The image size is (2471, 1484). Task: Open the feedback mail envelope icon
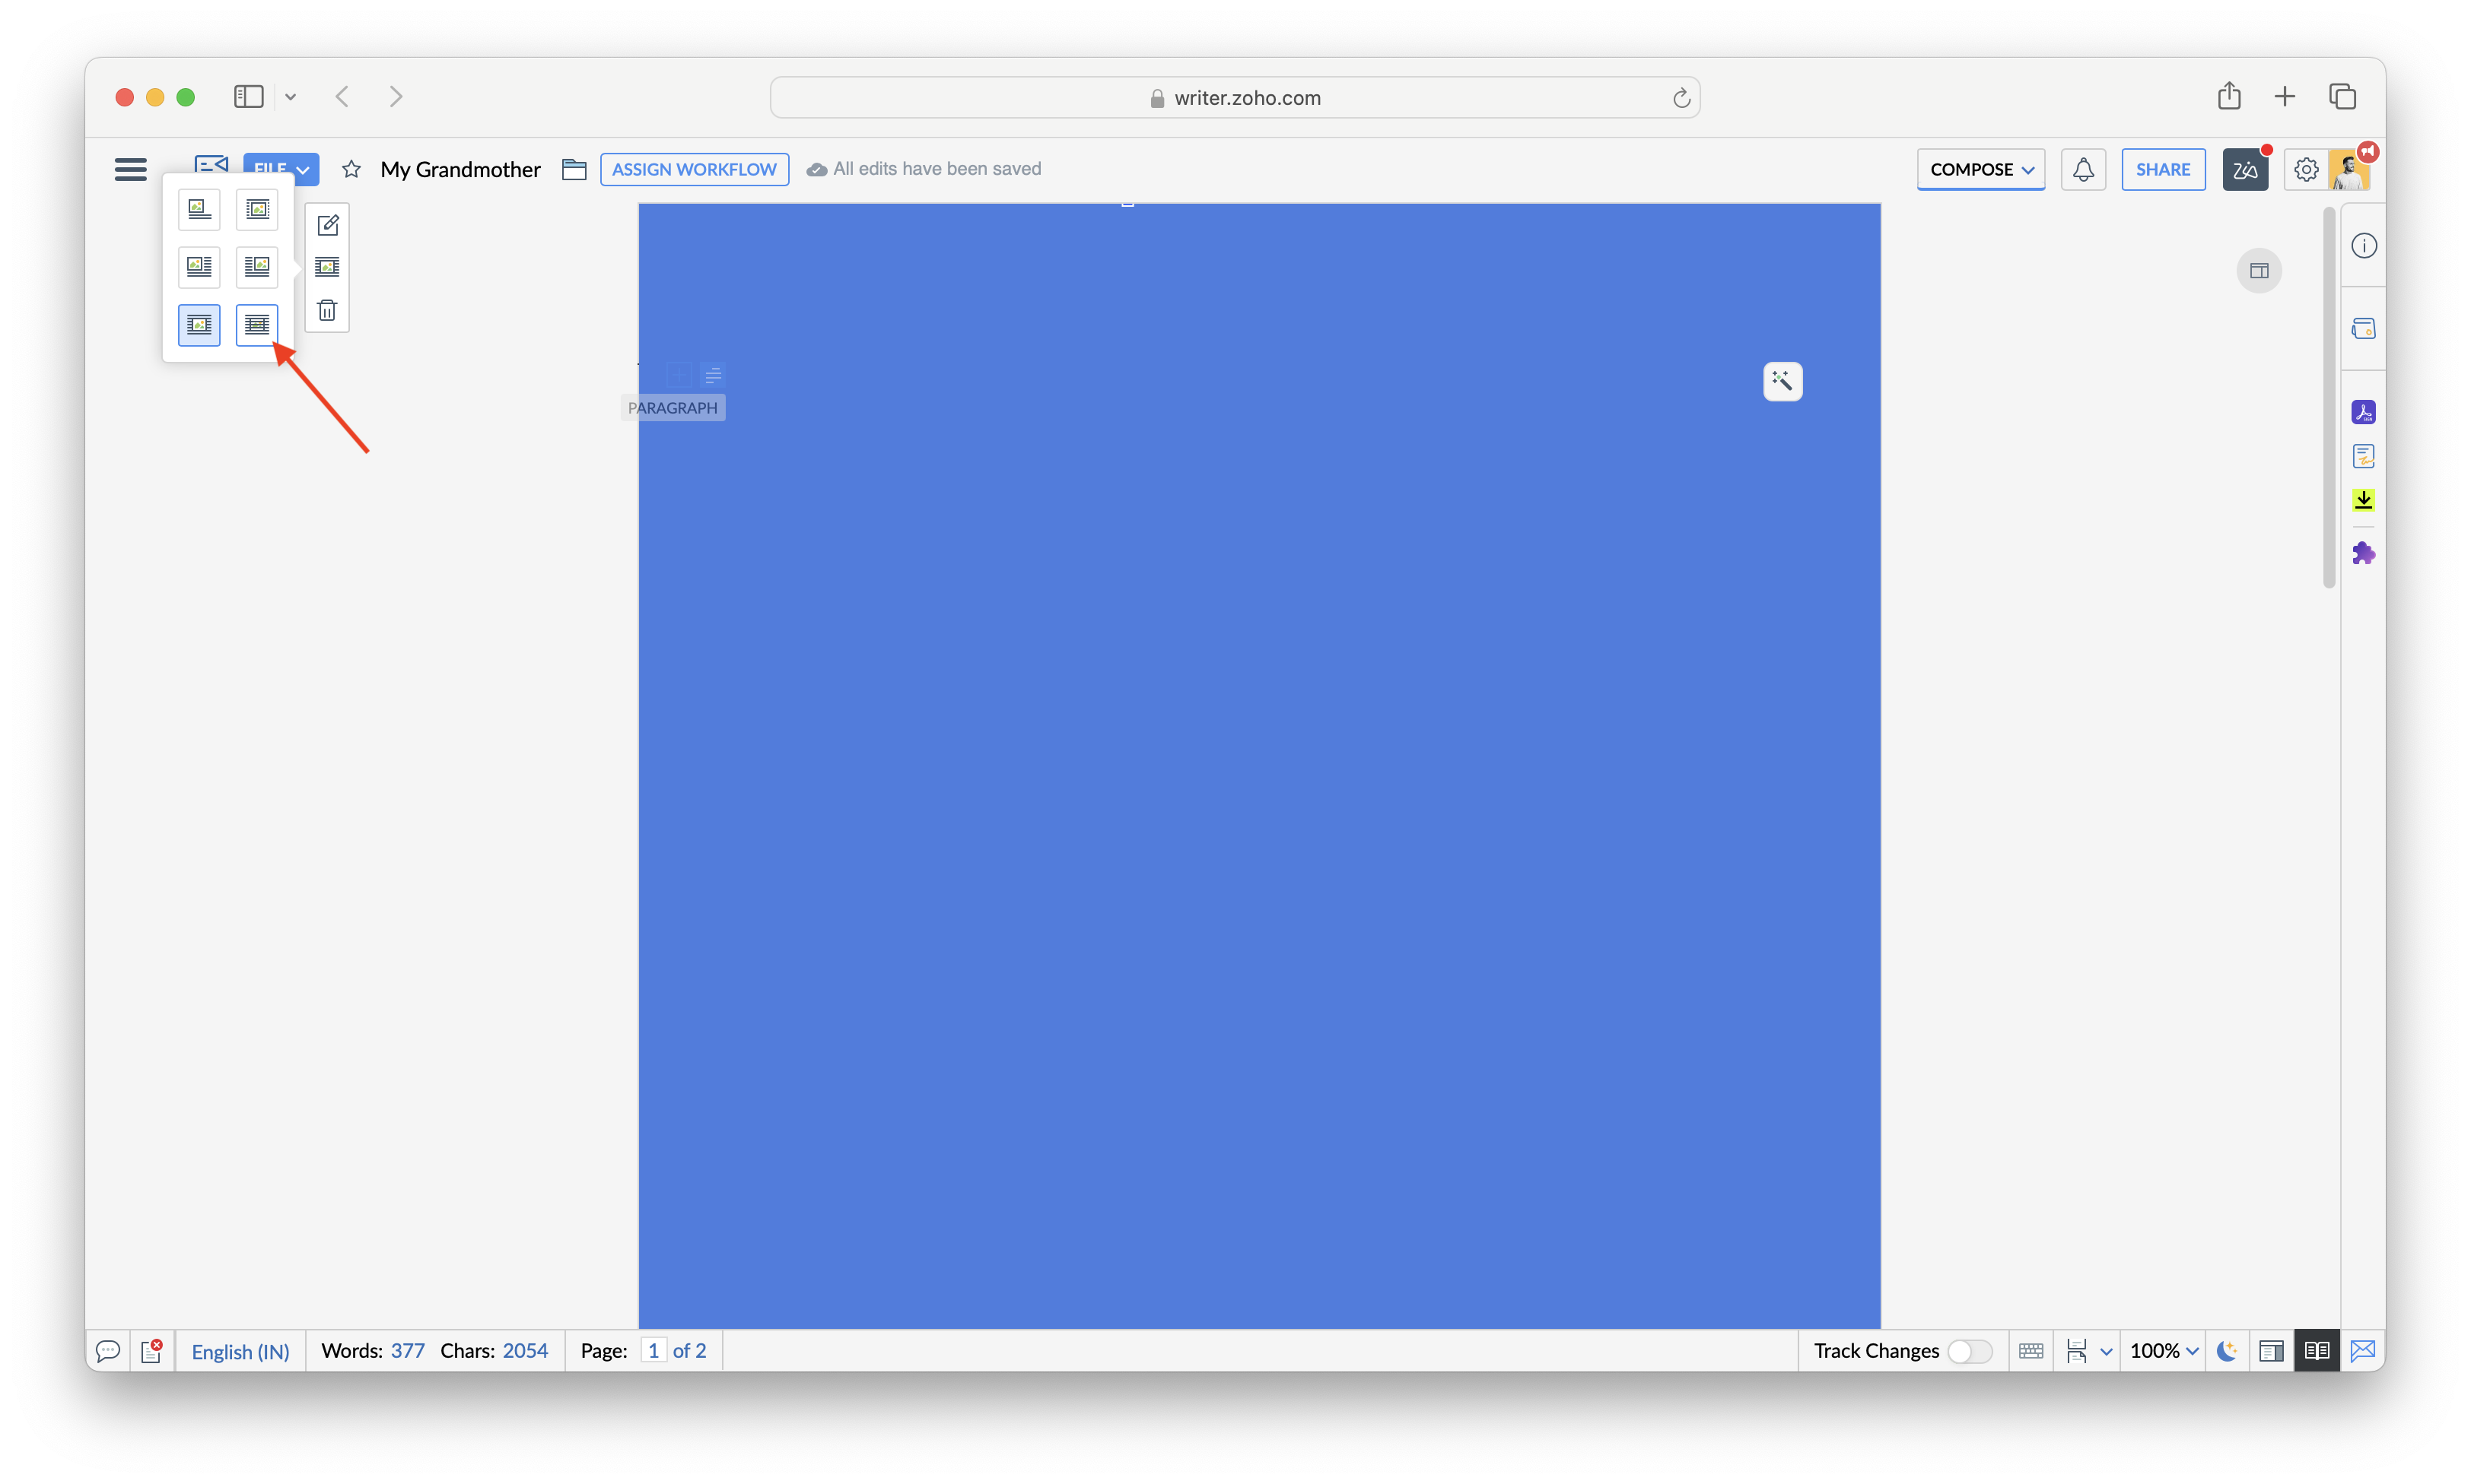(2363, 1351)
